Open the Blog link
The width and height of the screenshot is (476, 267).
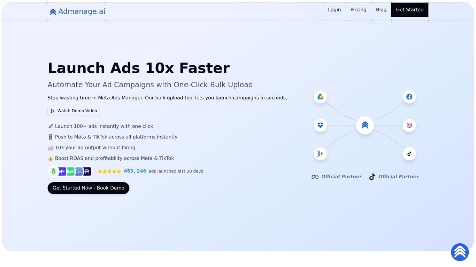(x=381, y=10)
